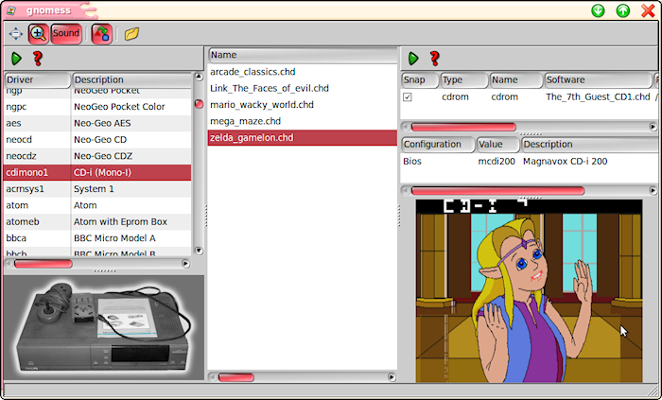Sort by driver list Description column header
The height and width of the screenshot is (400, 662).
click(x=131, y=79)
